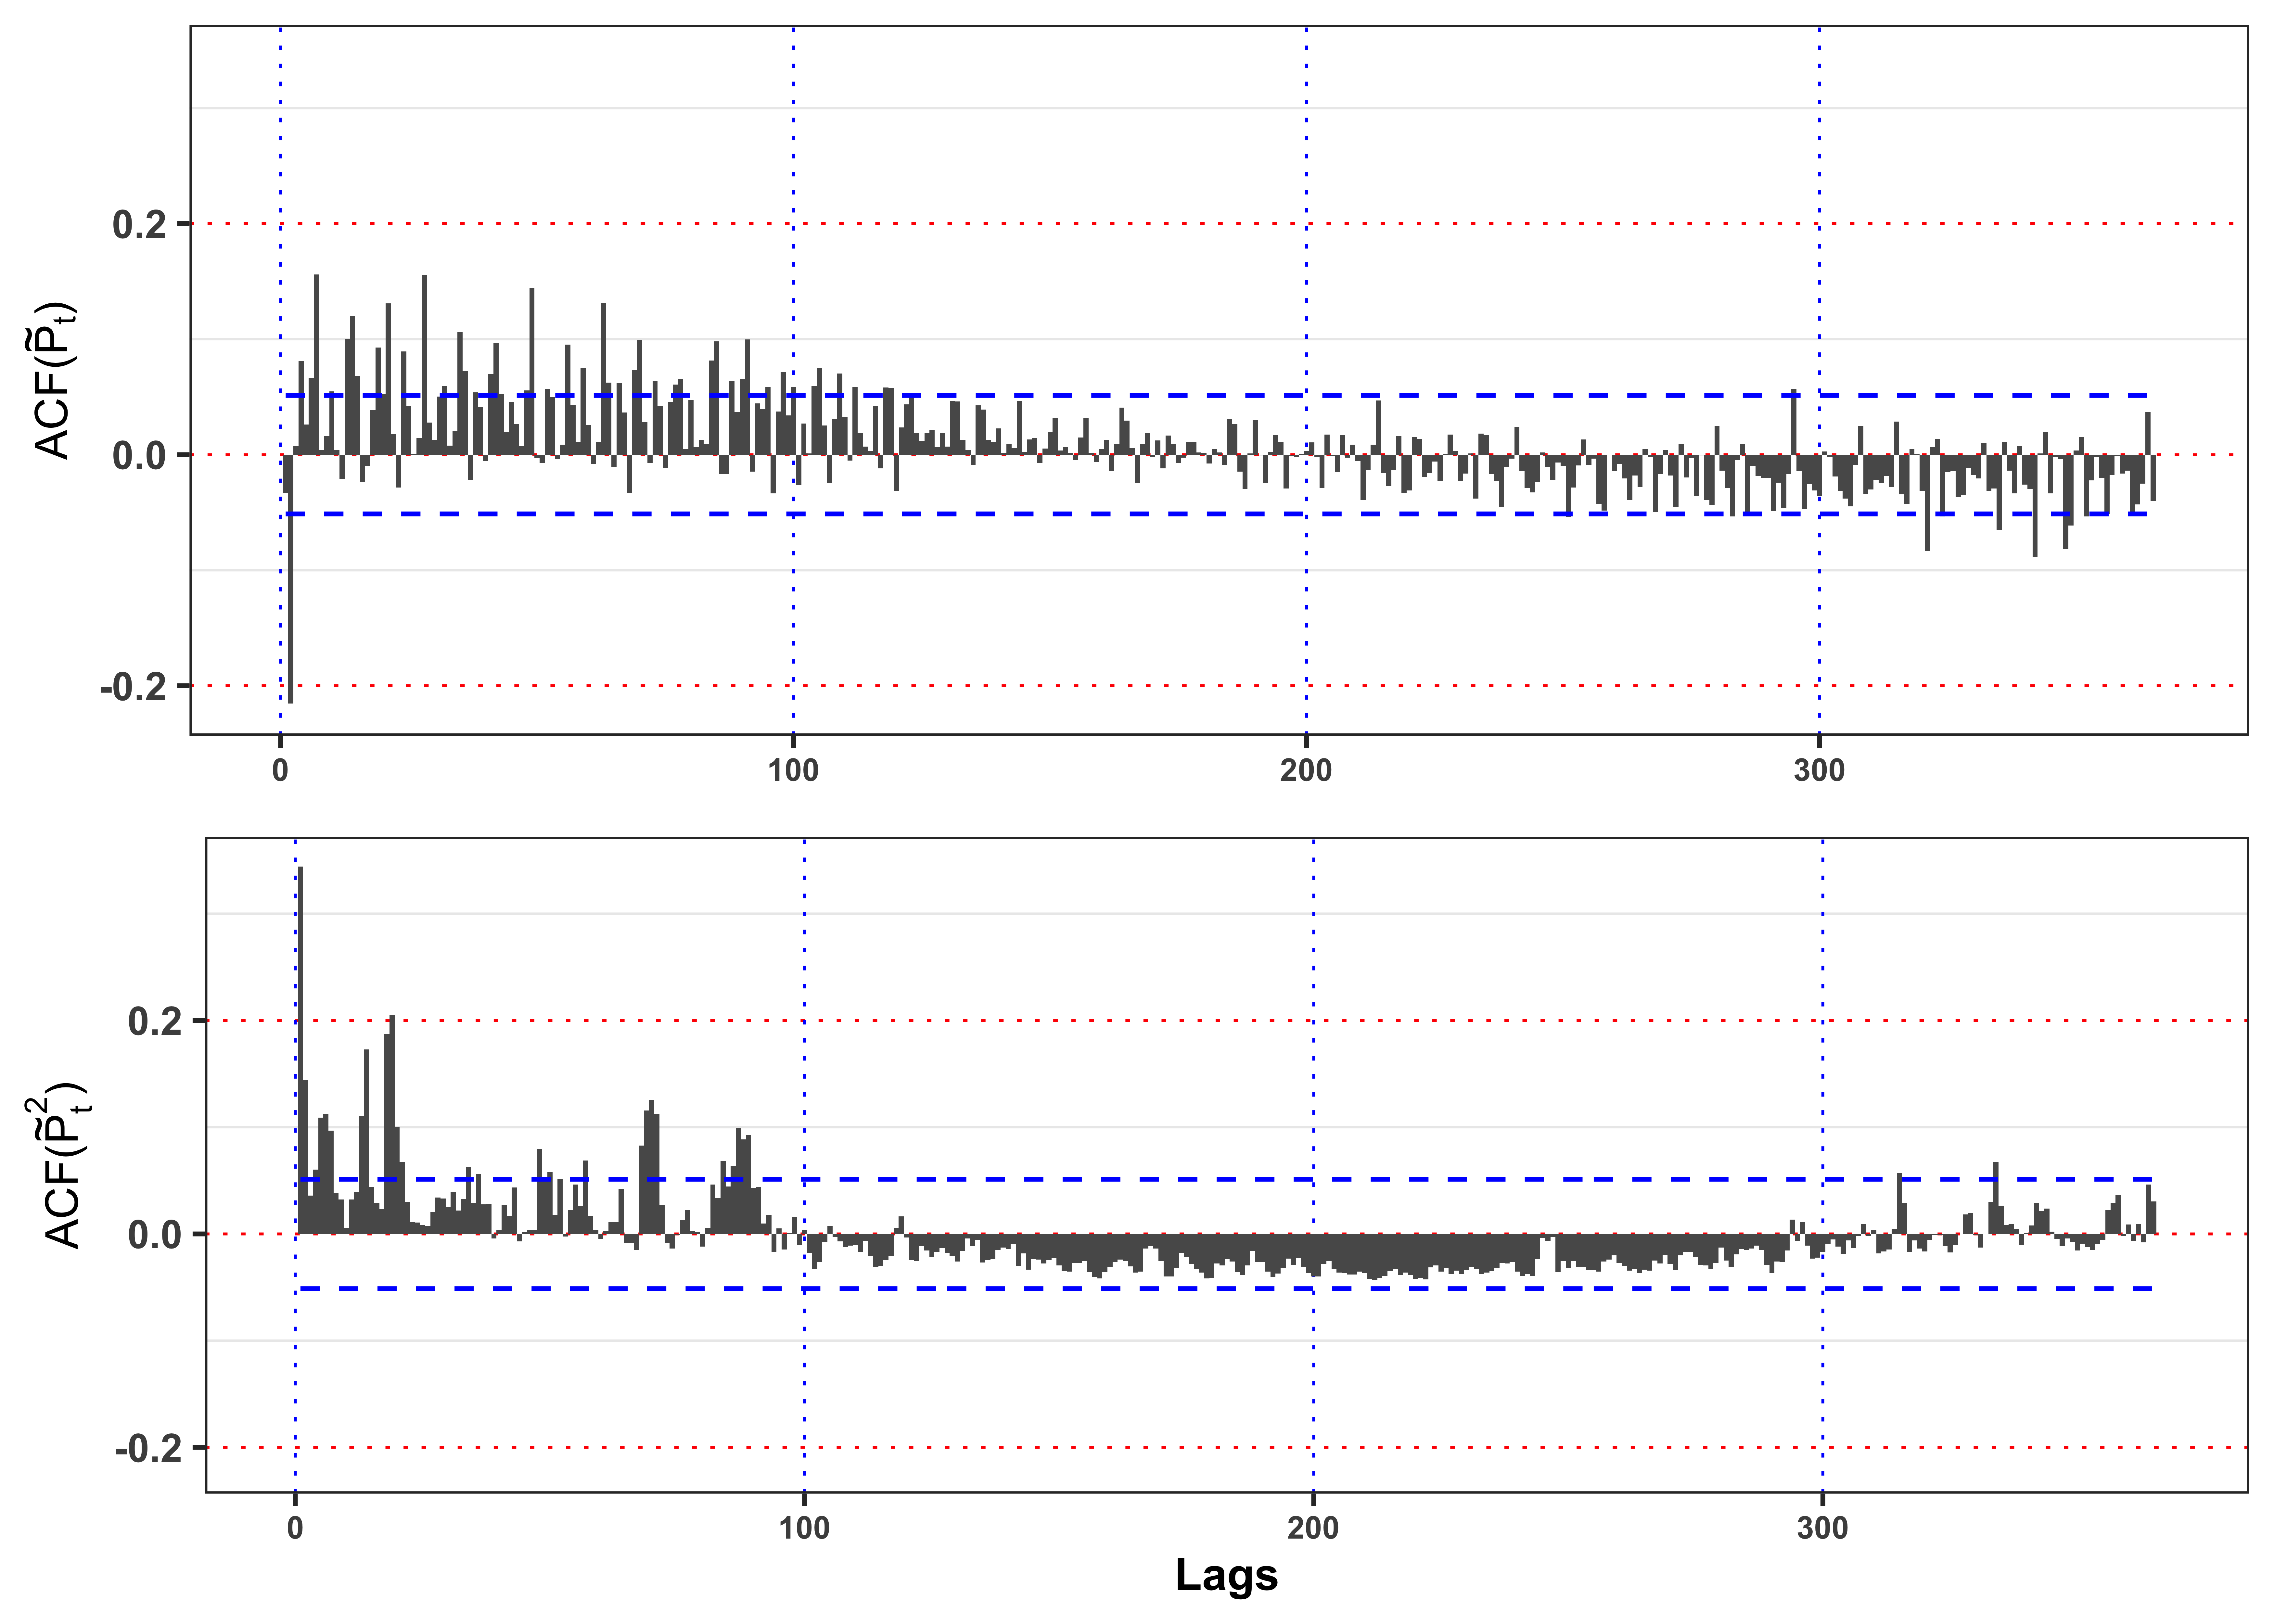
Task: Click the 0 x-axis tick label of the lower plot
Action: 295,1528
